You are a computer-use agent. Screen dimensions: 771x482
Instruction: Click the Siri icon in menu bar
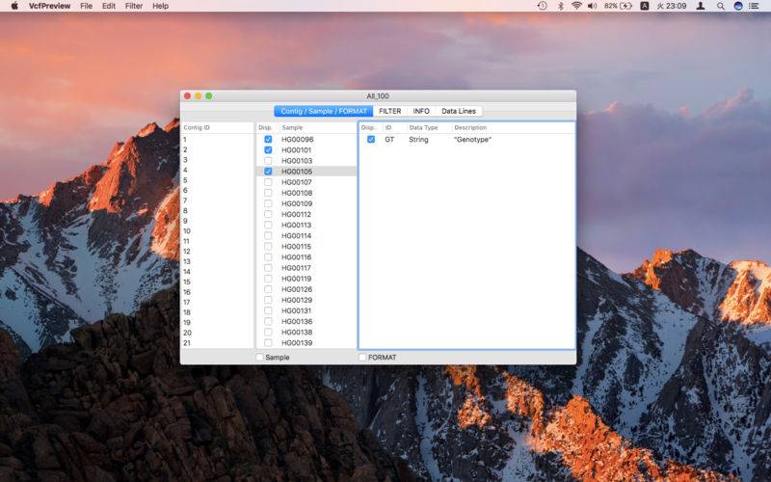pos(738,6)
